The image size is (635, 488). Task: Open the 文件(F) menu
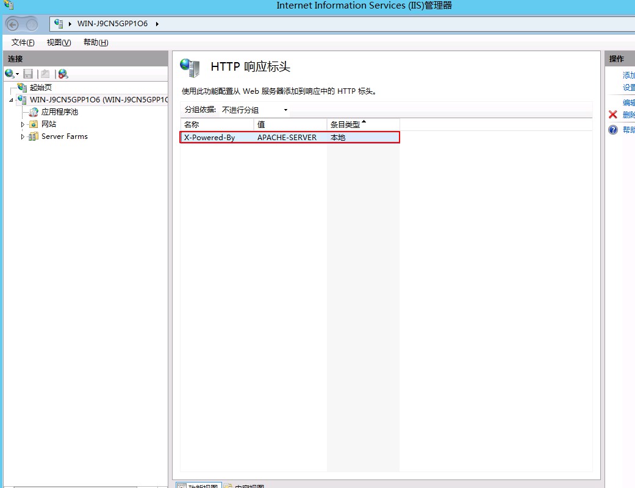pyautogui.click(x=23, y=43)
